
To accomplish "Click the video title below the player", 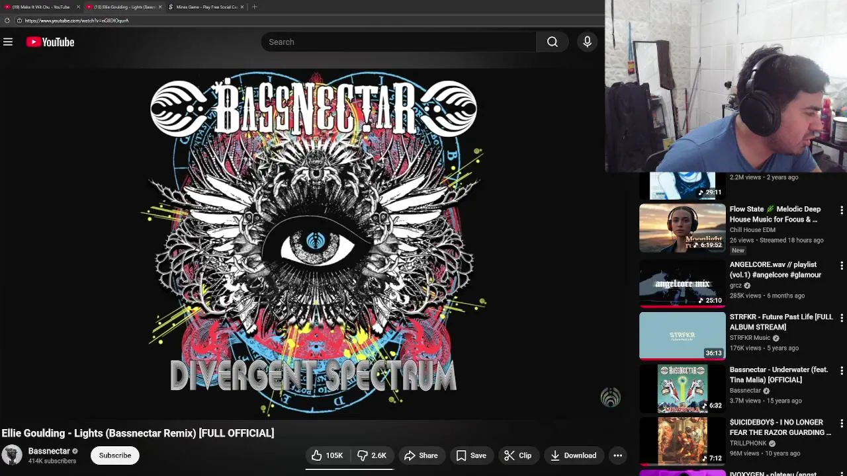I will click(138, 433).
